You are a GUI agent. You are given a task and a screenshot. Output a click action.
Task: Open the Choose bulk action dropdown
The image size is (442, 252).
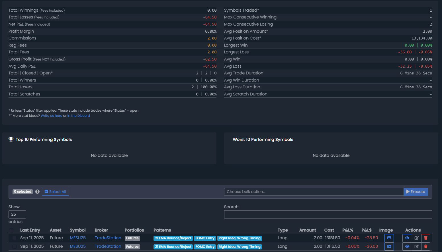pos(314,192)
